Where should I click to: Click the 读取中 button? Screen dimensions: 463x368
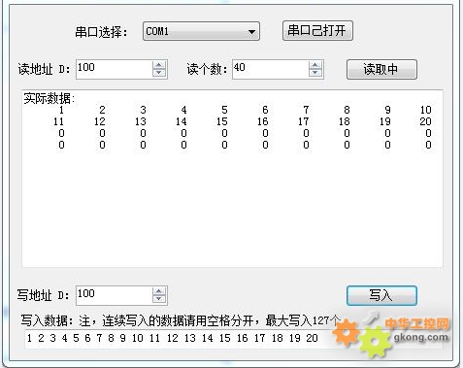[x=381, y=69]
